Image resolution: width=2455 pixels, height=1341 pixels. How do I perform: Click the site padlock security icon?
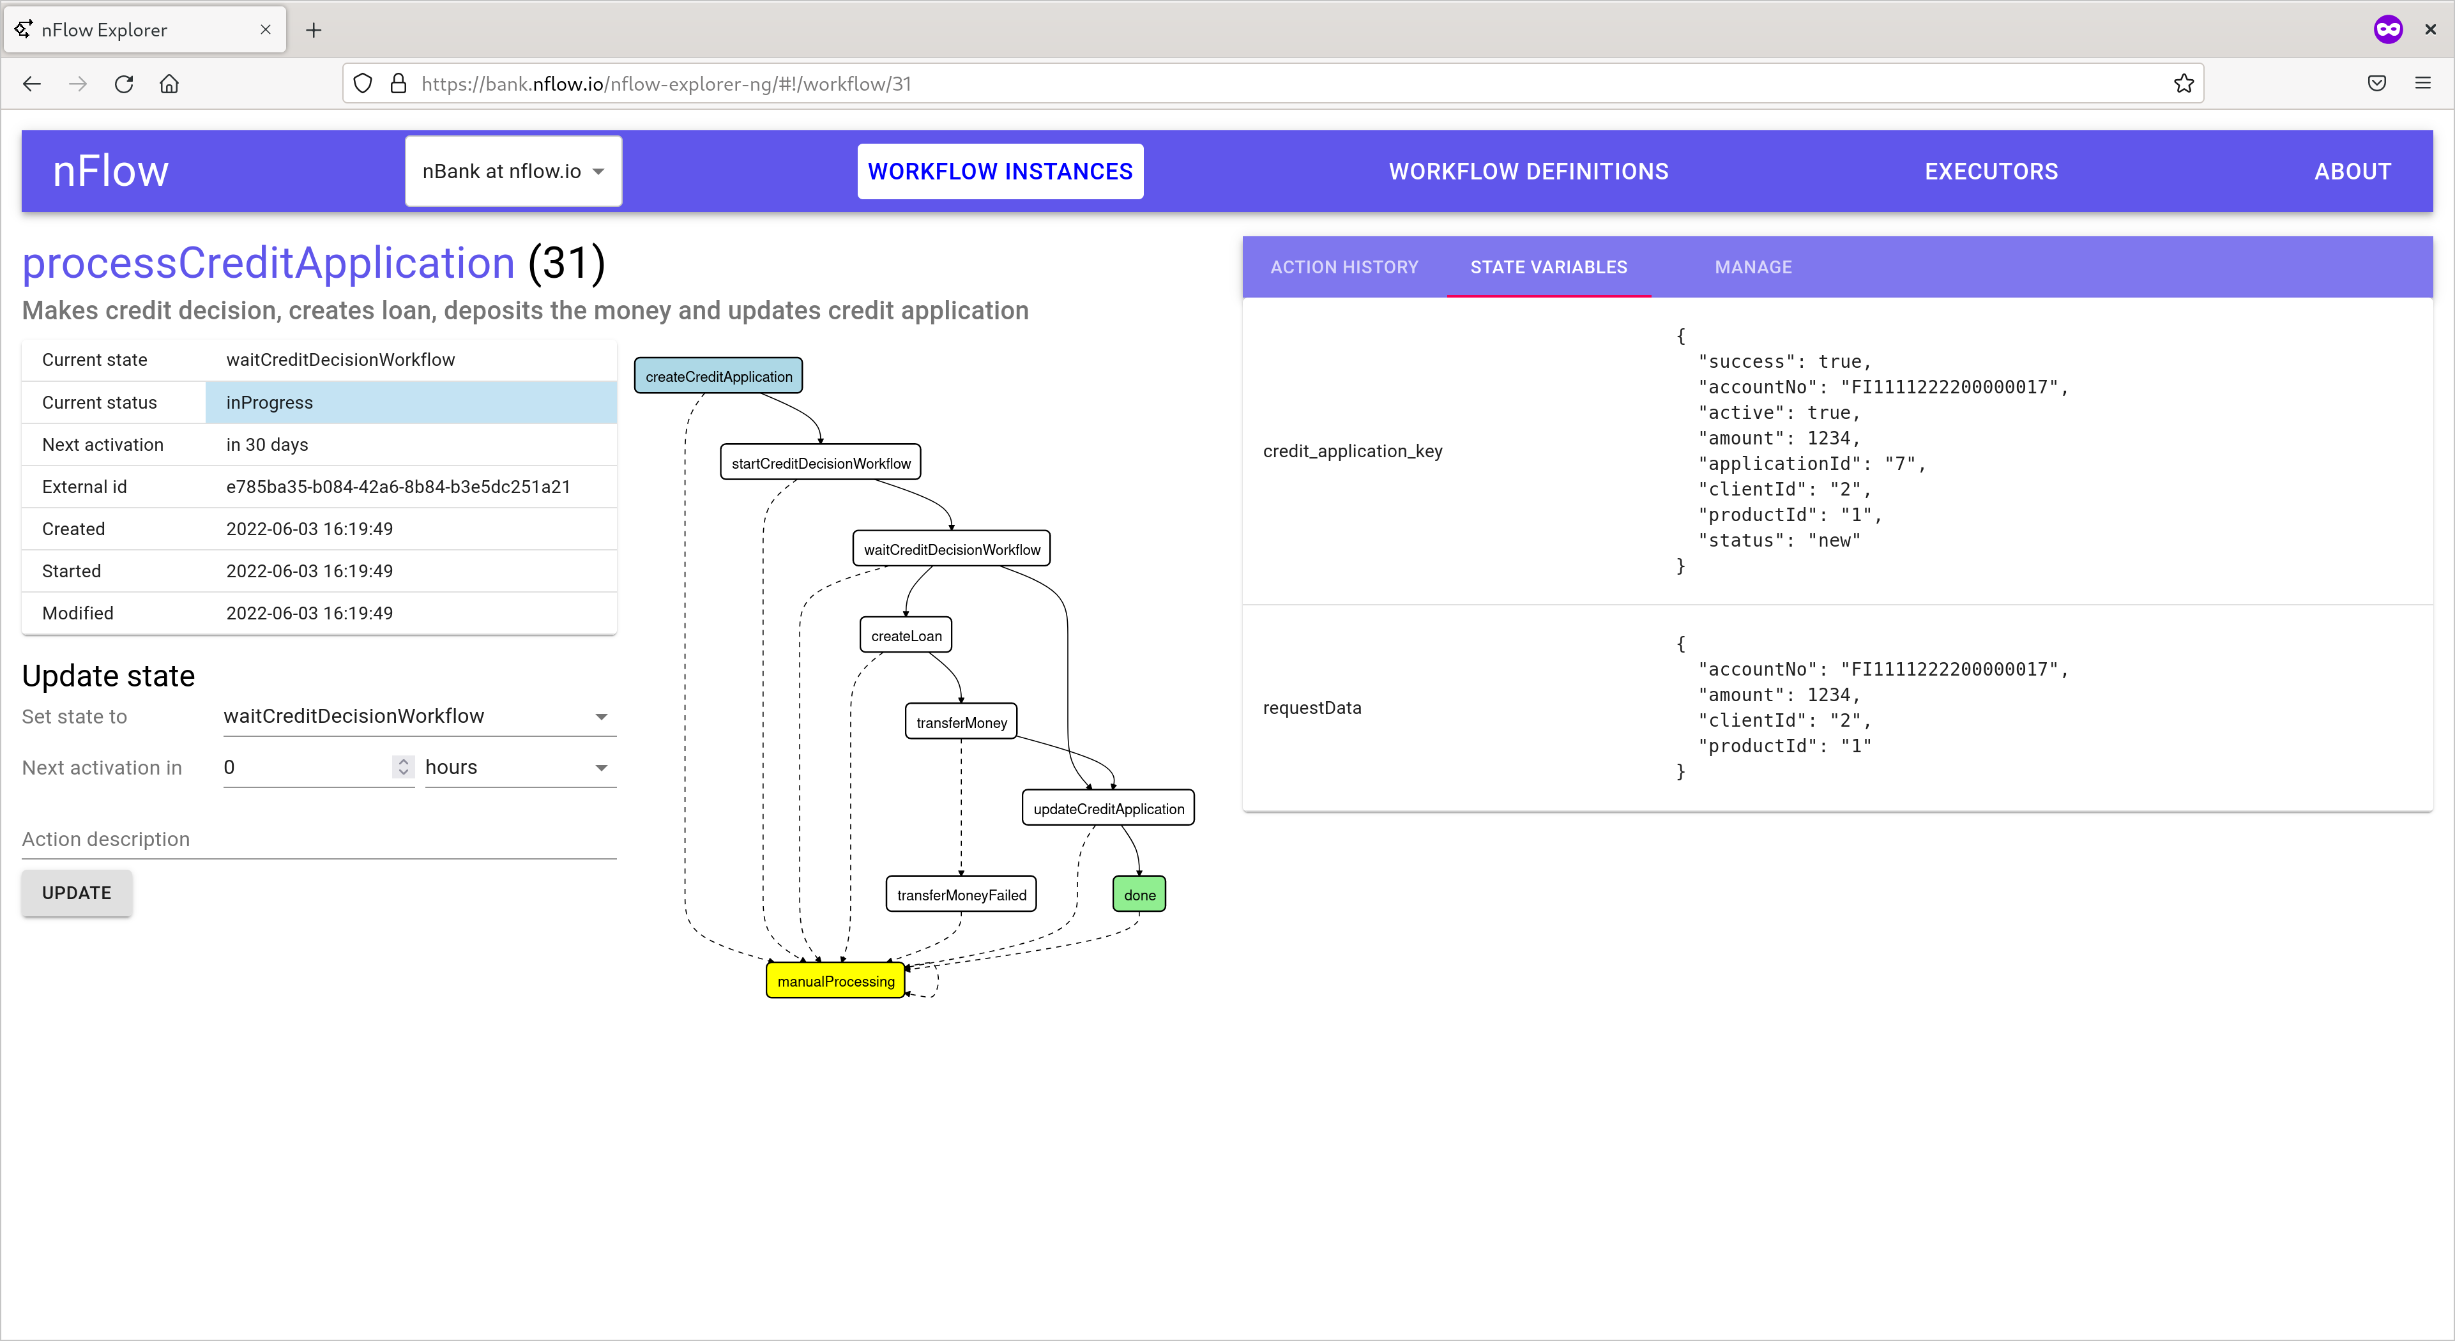(399, 84)
